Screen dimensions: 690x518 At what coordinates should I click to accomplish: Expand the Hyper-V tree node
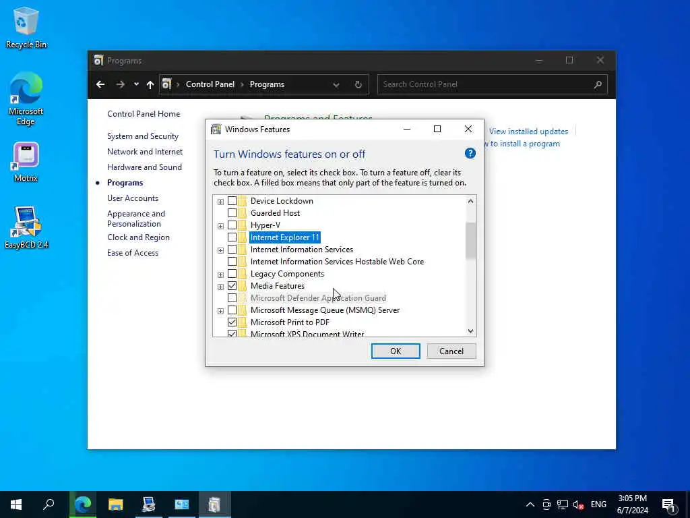pos(220,226)
